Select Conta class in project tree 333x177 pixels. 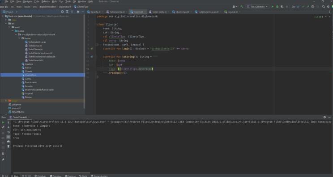(x=28, y=79)
